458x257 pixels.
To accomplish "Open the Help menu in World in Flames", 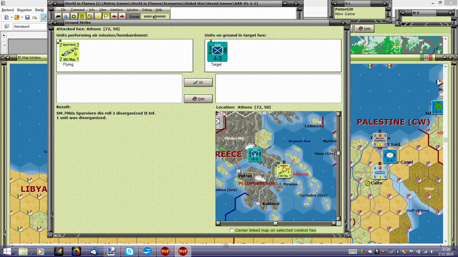I will pyautogui.click(x=159, y=10).
